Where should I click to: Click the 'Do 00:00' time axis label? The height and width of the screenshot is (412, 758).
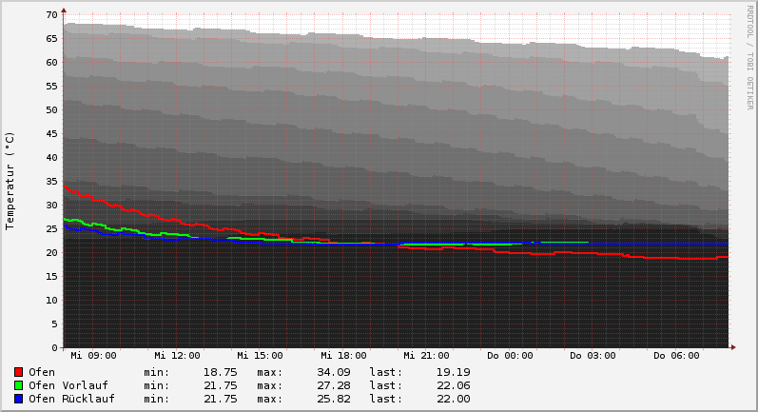point(510,356)
